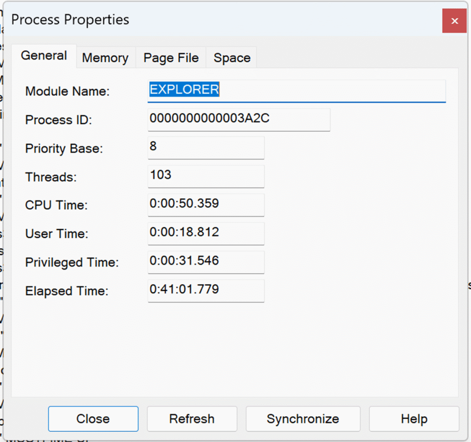The width and height of the screenshot is (471, 442).
Task: Select the Space tab
Action: click(232, 58)
